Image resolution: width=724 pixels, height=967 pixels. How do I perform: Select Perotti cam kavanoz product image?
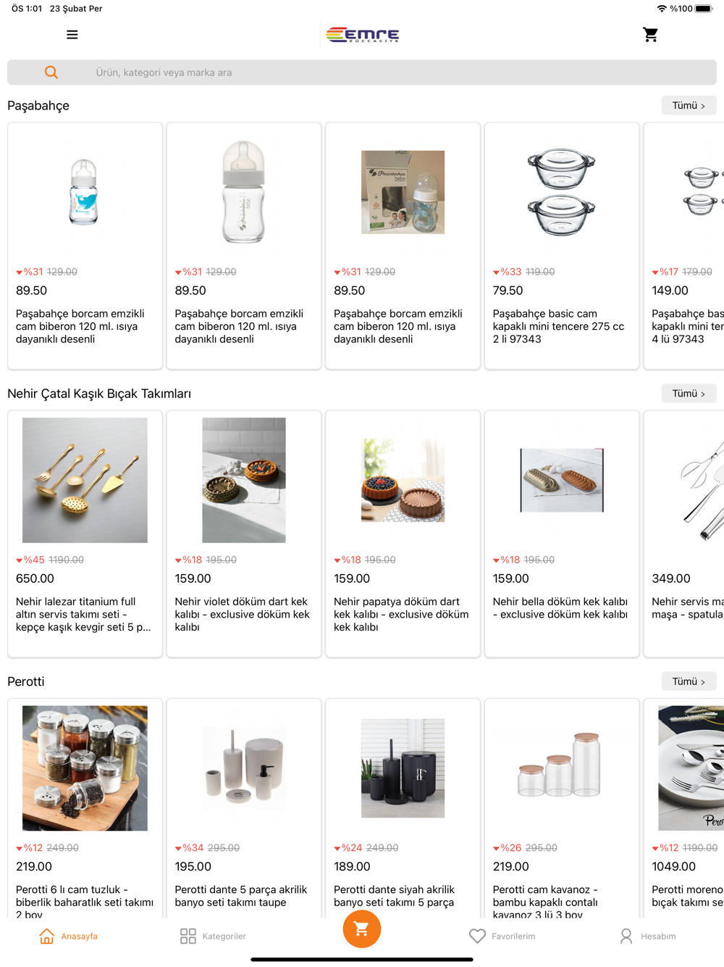tap(562, 768)
